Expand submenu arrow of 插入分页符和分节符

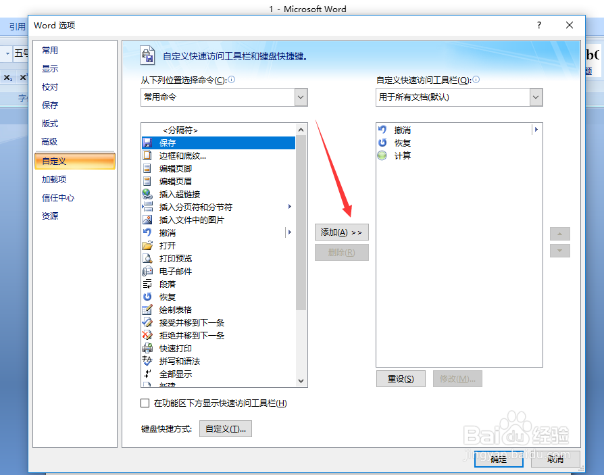[x=290, y=207]
